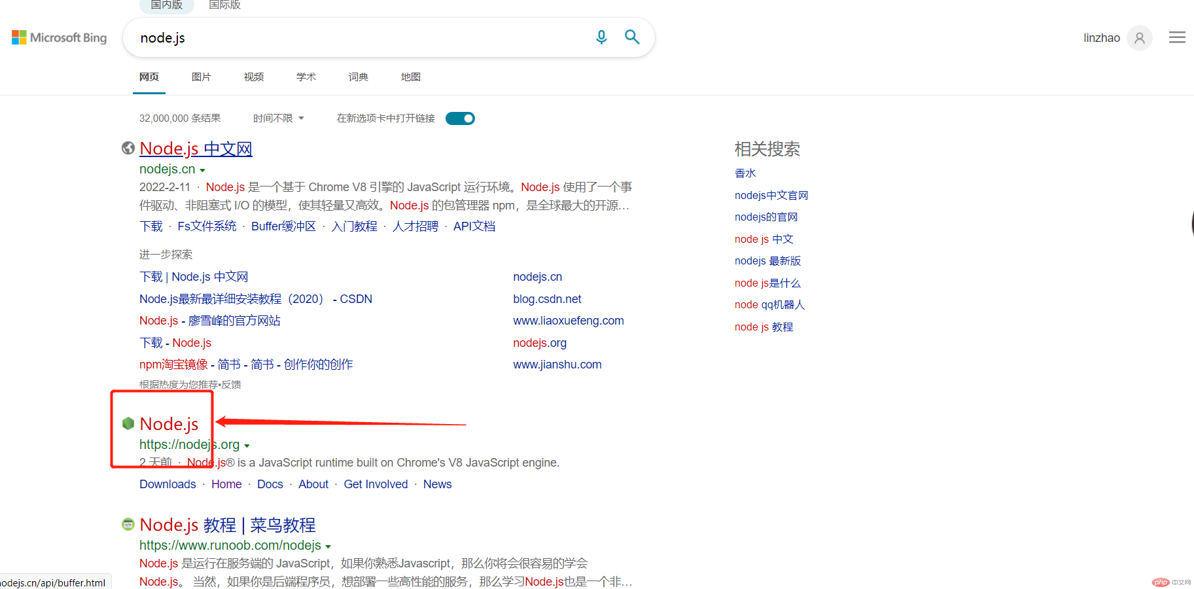Screen dimensions: 1194x589
Task: Open Node.js - 廖雪峰的官方网站 link
Action: tap(210, 321)
